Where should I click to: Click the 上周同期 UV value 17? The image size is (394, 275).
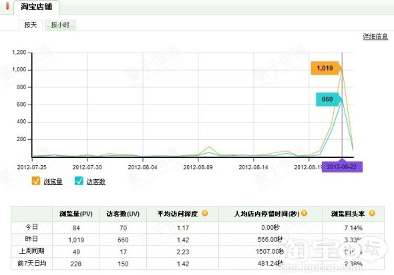point(123,252)
